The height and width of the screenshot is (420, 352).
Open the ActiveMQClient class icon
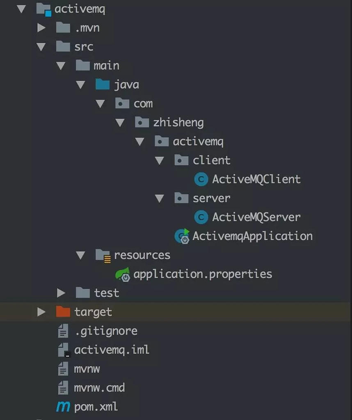tap(200, 179)
